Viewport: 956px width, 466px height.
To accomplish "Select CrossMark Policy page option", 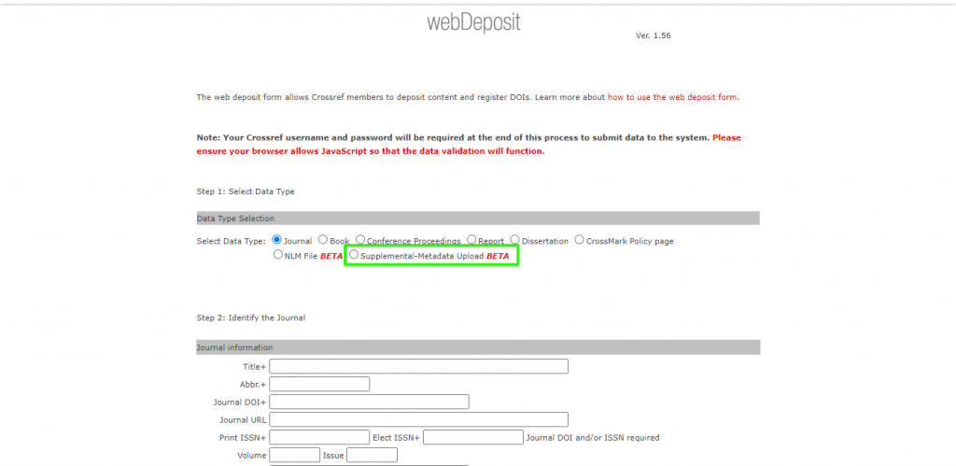I will [579, 240].
